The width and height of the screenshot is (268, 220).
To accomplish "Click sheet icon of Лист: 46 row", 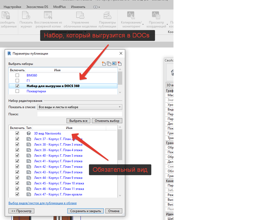I will pos(29,189).
